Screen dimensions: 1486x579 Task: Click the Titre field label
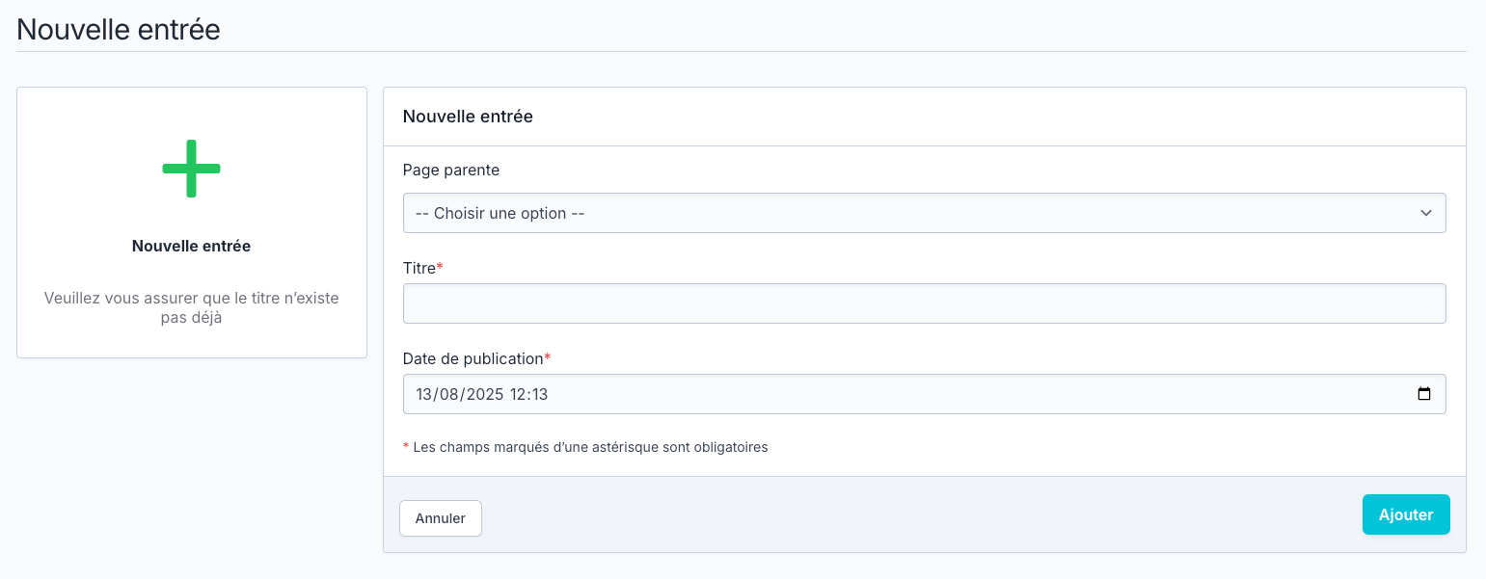coord(419,268)
